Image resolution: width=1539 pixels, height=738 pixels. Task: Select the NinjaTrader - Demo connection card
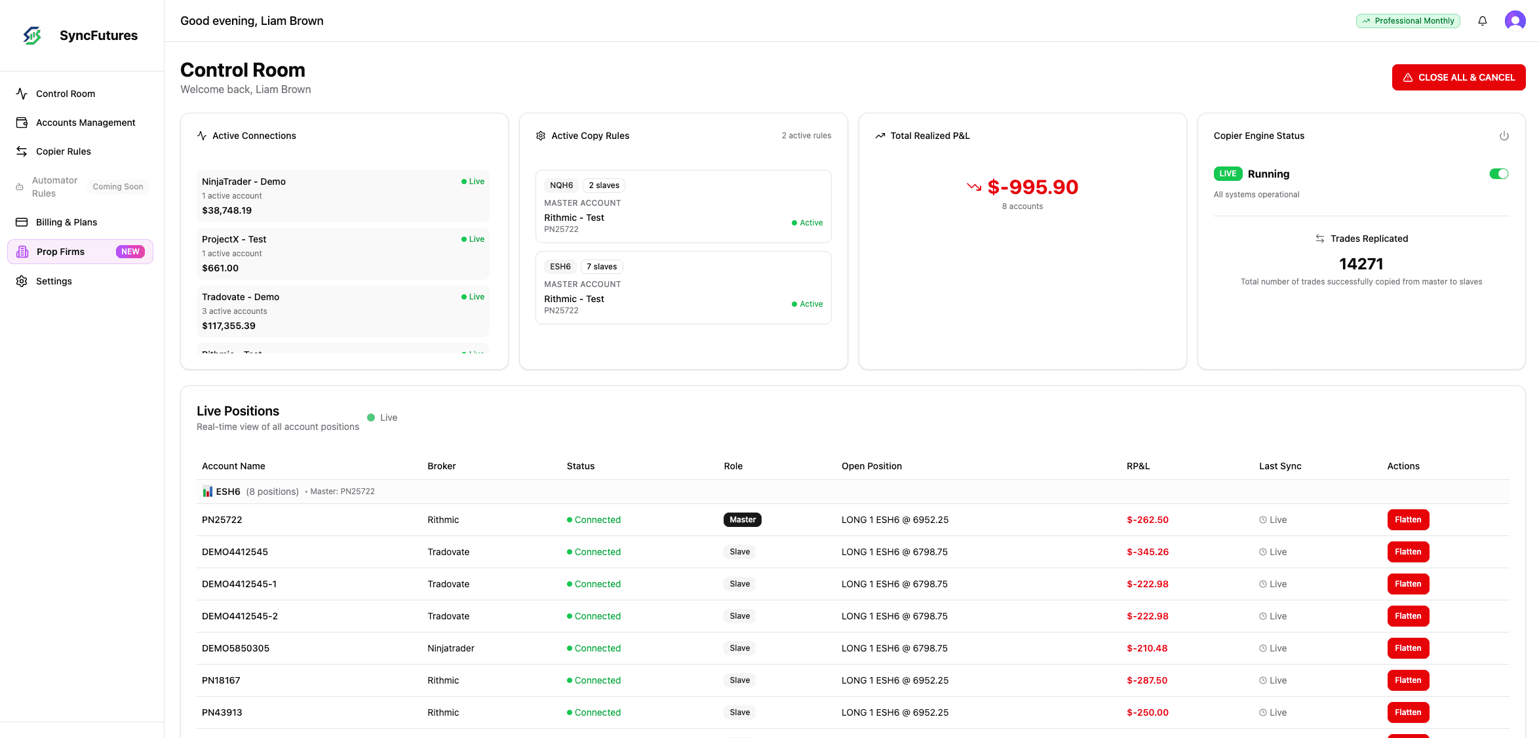(x=343, y=195)
